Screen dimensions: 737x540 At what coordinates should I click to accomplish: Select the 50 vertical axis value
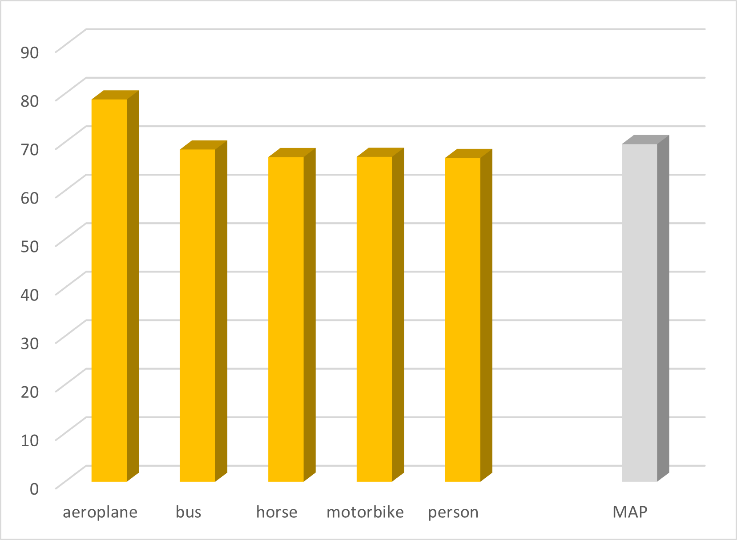pyautogui.click(x=30, y=246)
